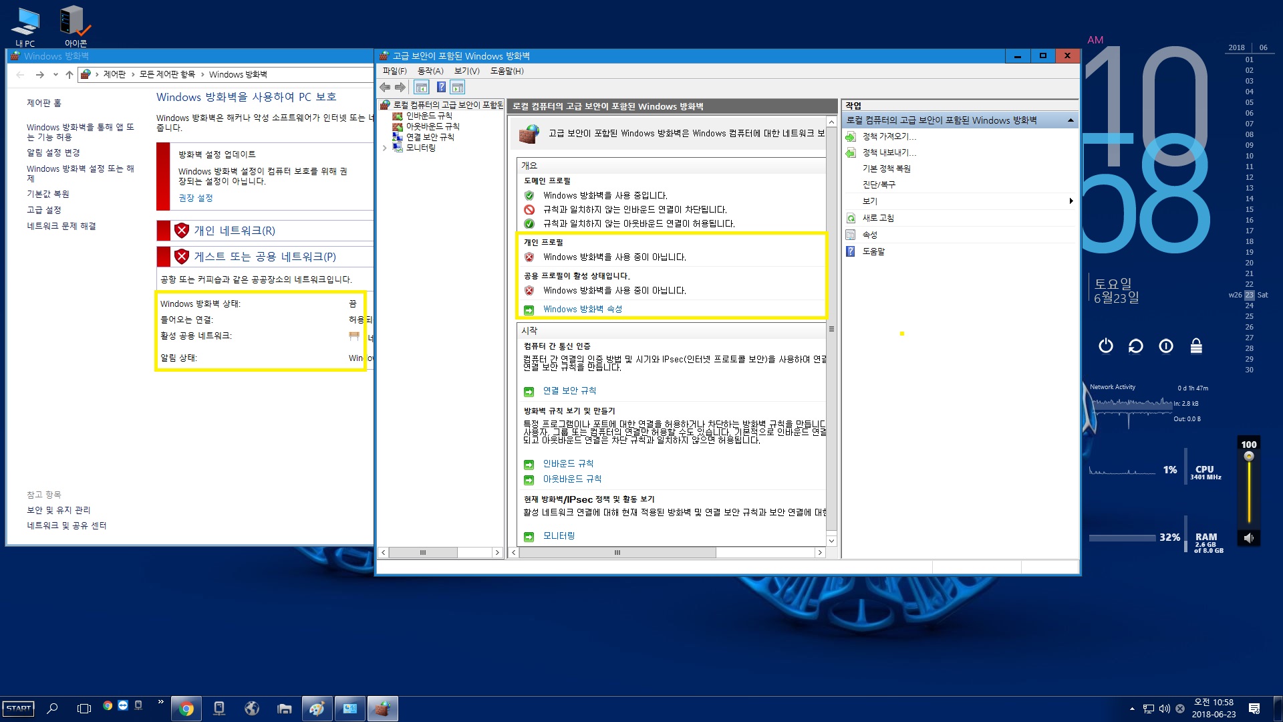Image resolution: width=1283 pixels, height=722 pixels.
Task: Click the back arrow in Control Panel window
Action: 20,74
